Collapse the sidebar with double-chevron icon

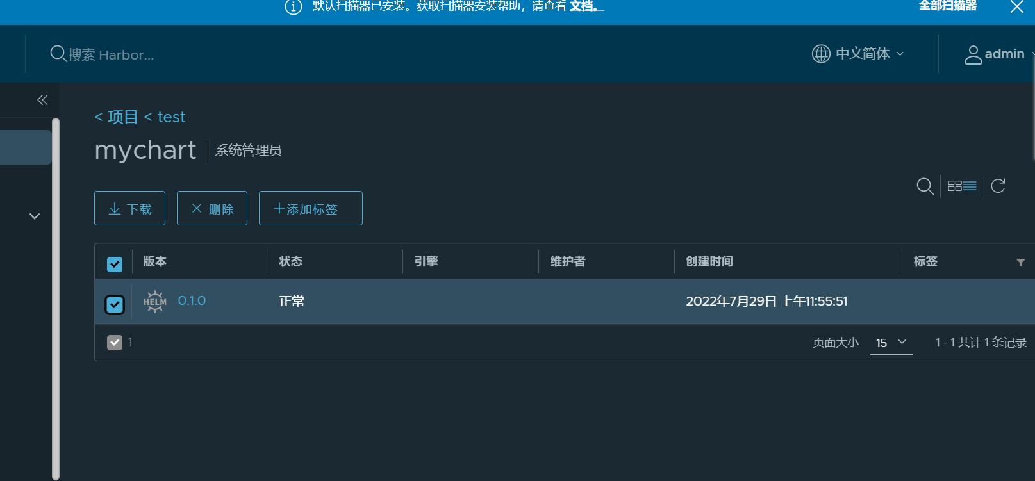42,100
